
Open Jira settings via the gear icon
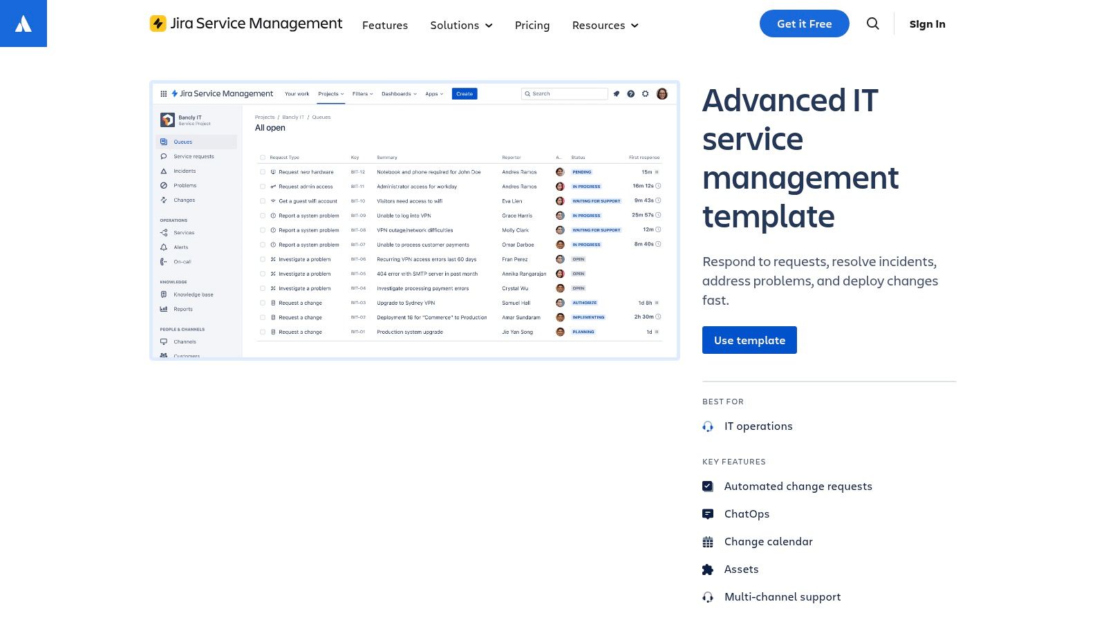[x=645, y=93]
